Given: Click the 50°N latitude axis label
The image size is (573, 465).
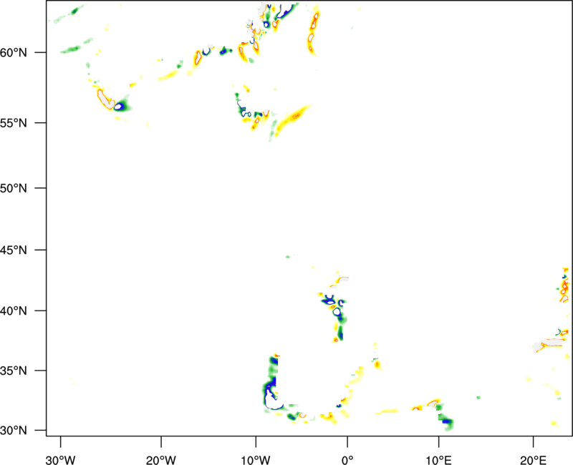Looking at the screenshot, I should (14, 188).
